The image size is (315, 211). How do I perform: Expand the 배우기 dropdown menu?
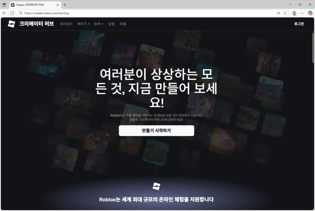click(x=83, y=24)
